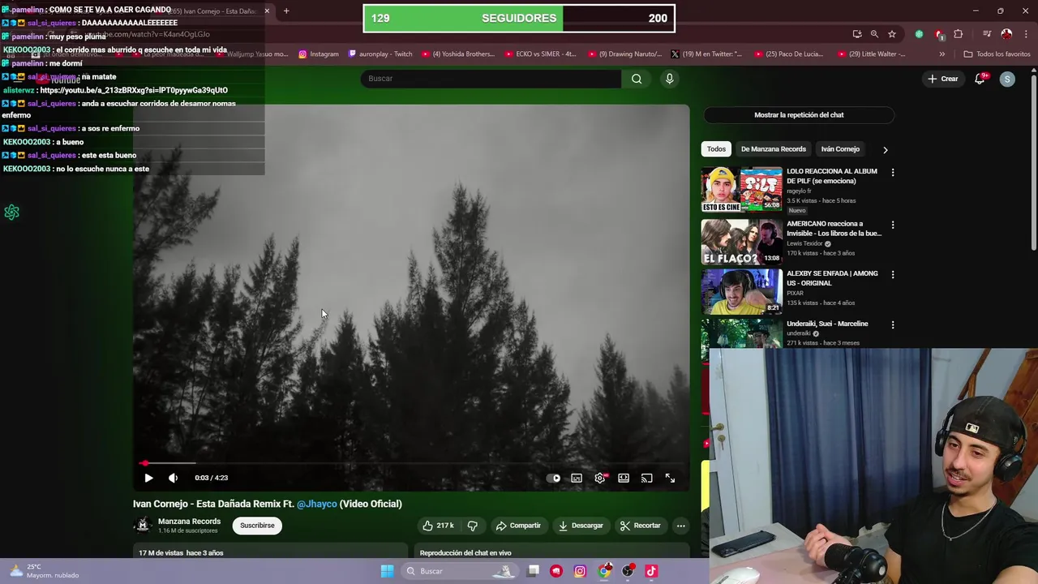The image size is (1038, 584).
Task: Open TikTok from the taskbar
Action: pos(651,571)
